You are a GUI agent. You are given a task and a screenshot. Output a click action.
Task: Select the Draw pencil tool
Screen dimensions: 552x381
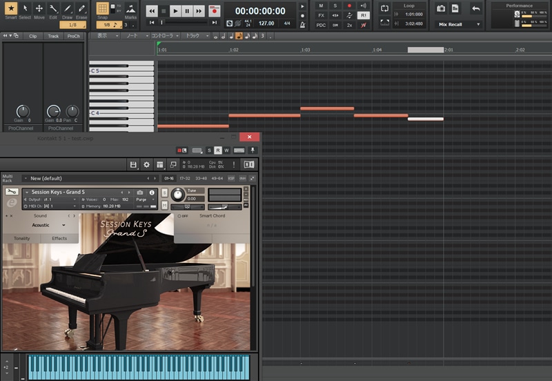tap(67, 8)
